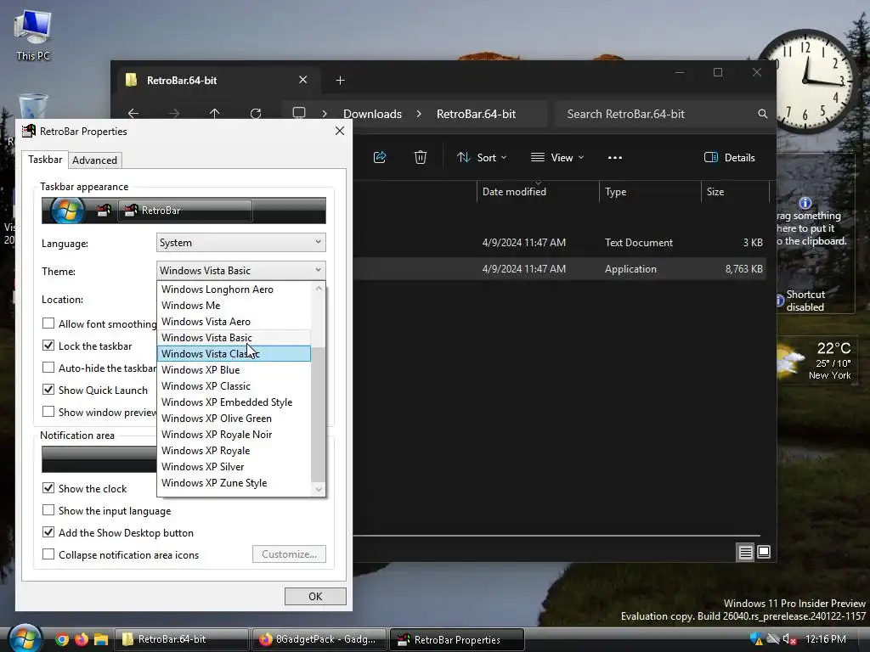Open the View dropdown in Explorer
Screen dimensions: 870x652
pos(557,157)
